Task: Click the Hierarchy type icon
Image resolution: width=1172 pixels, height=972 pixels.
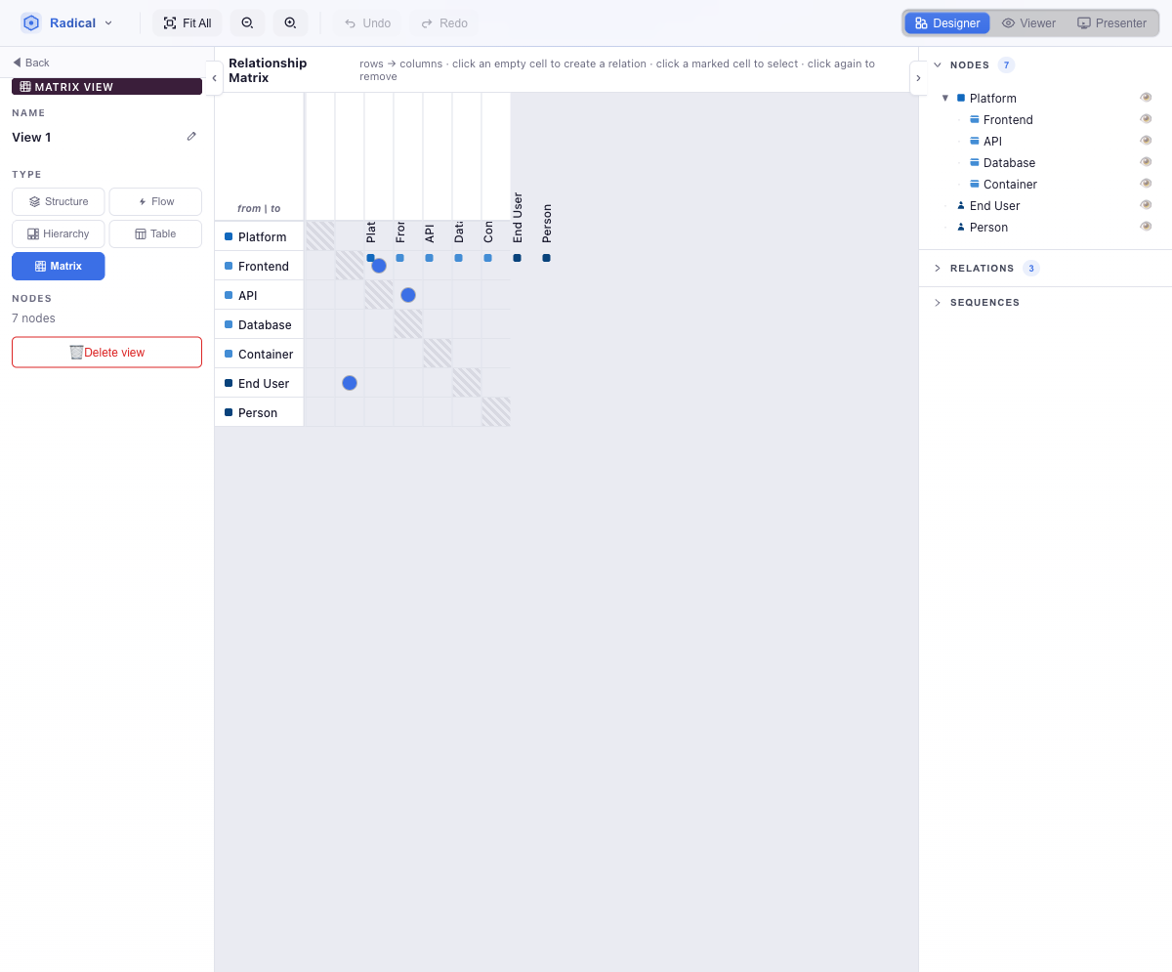Action: pyautogui.click(x=33, y=233)
